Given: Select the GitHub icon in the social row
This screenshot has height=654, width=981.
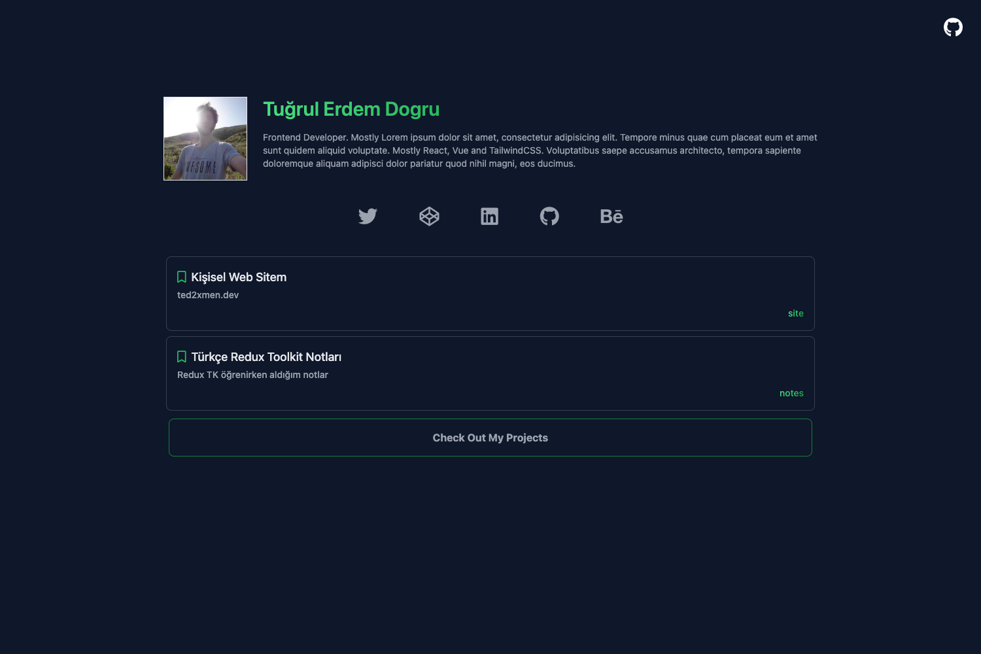Looking at the screenshot, I should pyautogui.click(x=550, y=216).
